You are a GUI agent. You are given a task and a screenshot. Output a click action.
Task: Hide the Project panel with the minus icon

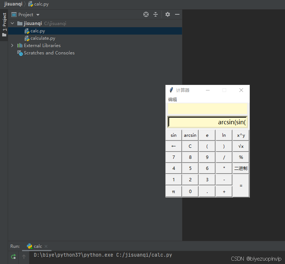click(x=177, y=14)
